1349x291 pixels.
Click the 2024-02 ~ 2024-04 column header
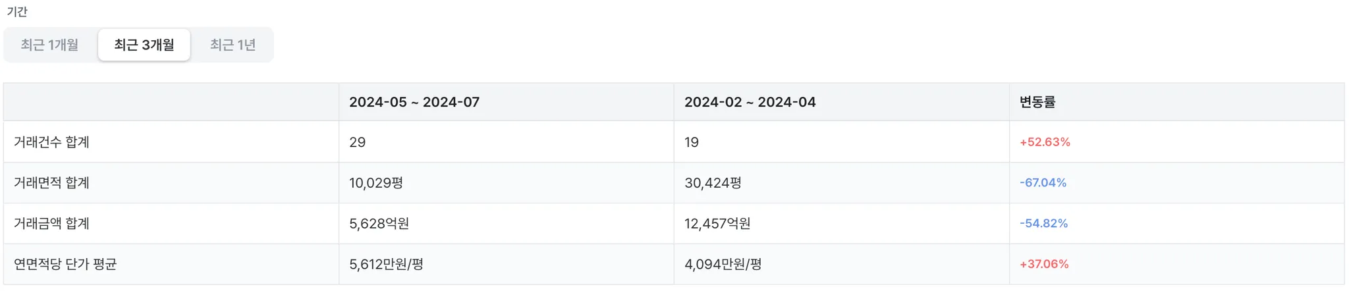pyautogui.click(x=750, y=102)
